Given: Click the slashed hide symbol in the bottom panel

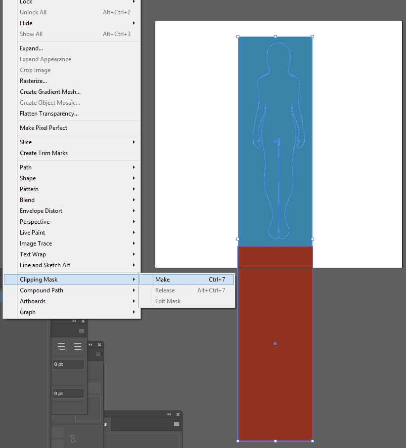Looking at the screenshot, I should [73, 438].
